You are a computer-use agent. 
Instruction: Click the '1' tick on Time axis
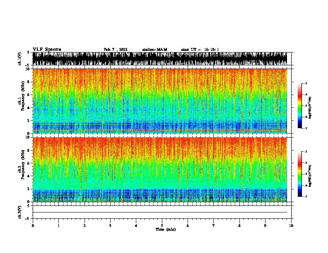tap(58, 226)
